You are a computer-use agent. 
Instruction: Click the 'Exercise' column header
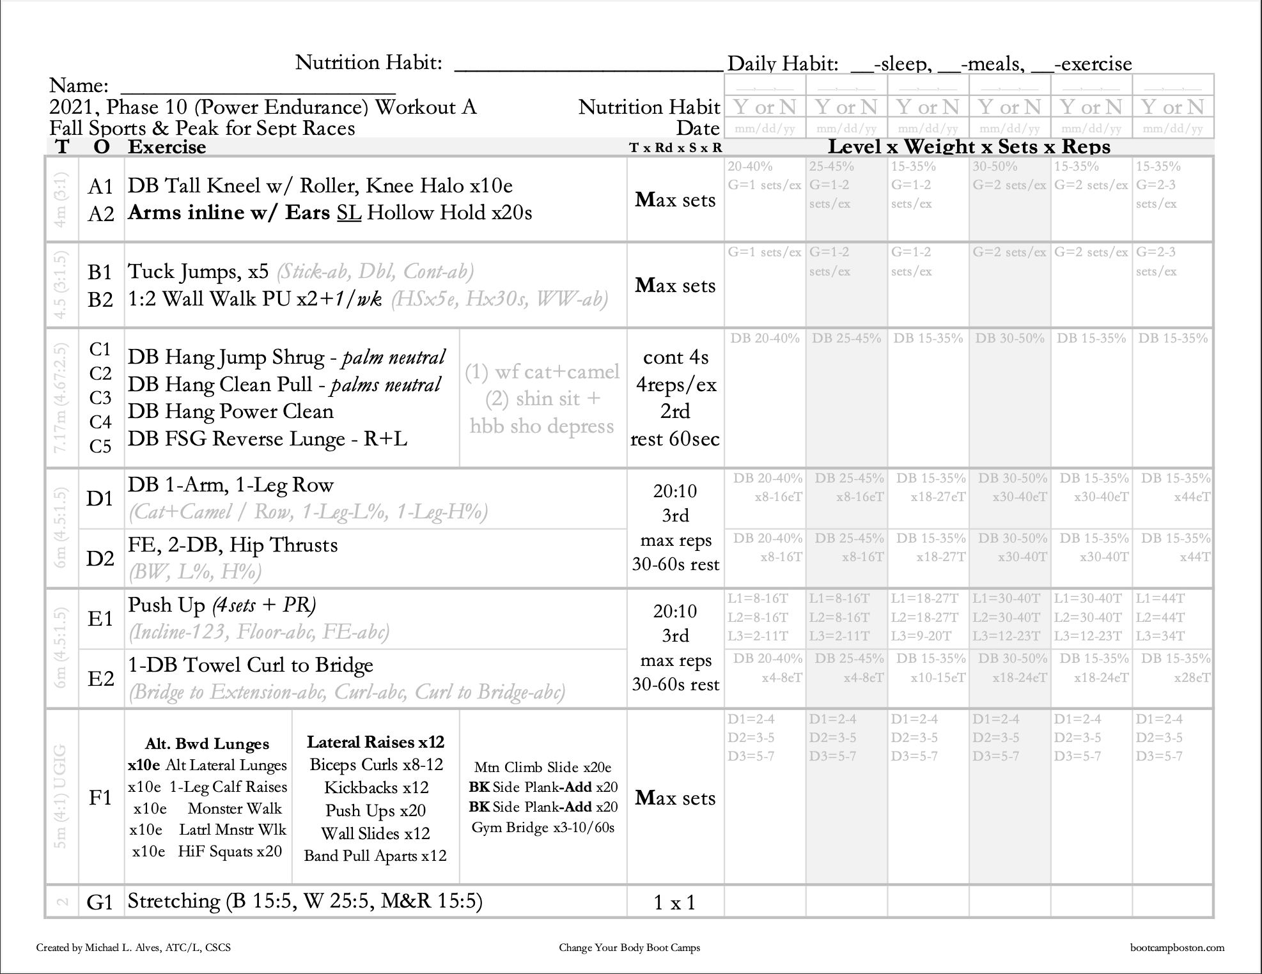pyautogui.click(x=167, y=147)
